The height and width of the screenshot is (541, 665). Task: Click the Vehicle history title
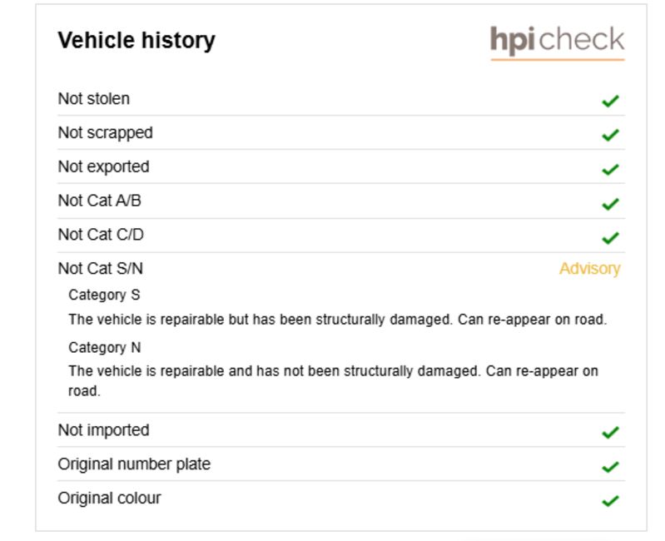tap(136, 41)
